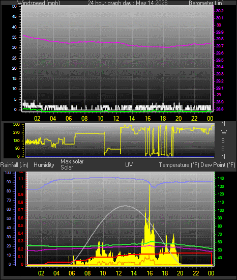Select the 06 hour marker on wind graph

pyautogui.click(x=69, y=119)
